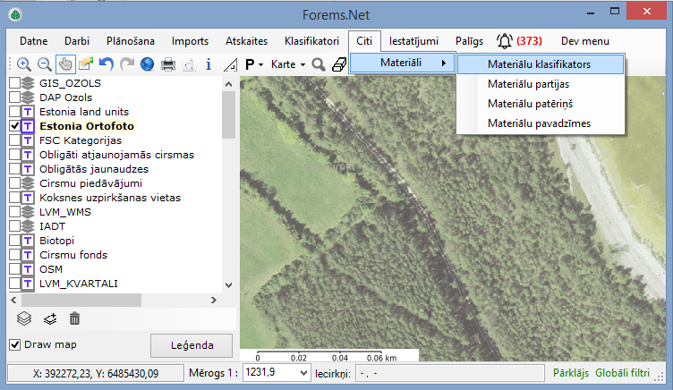Toggle the Cirsmu fonds layer checkbox

[14, 255]
